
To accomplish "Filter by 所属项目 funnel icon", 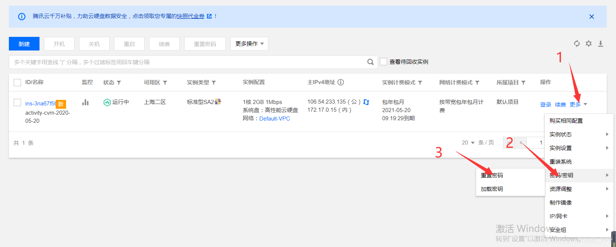I will click(x=523, y=83).
